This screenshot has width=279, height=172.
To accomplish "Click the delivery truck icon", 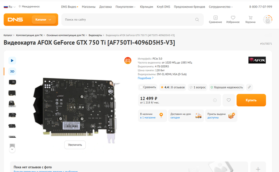I will [x=198, y=116].
